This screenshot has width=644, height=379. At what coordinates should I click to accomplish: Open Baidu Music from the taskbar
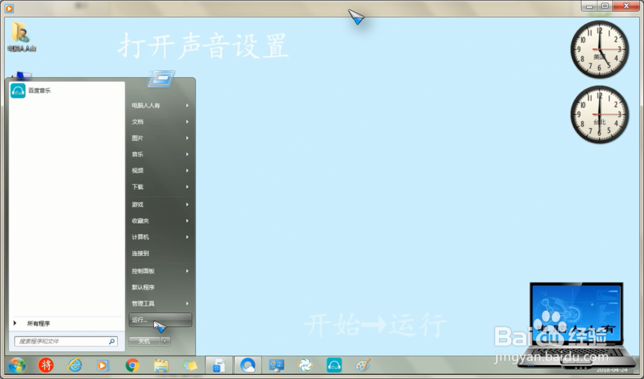point(334,365)
